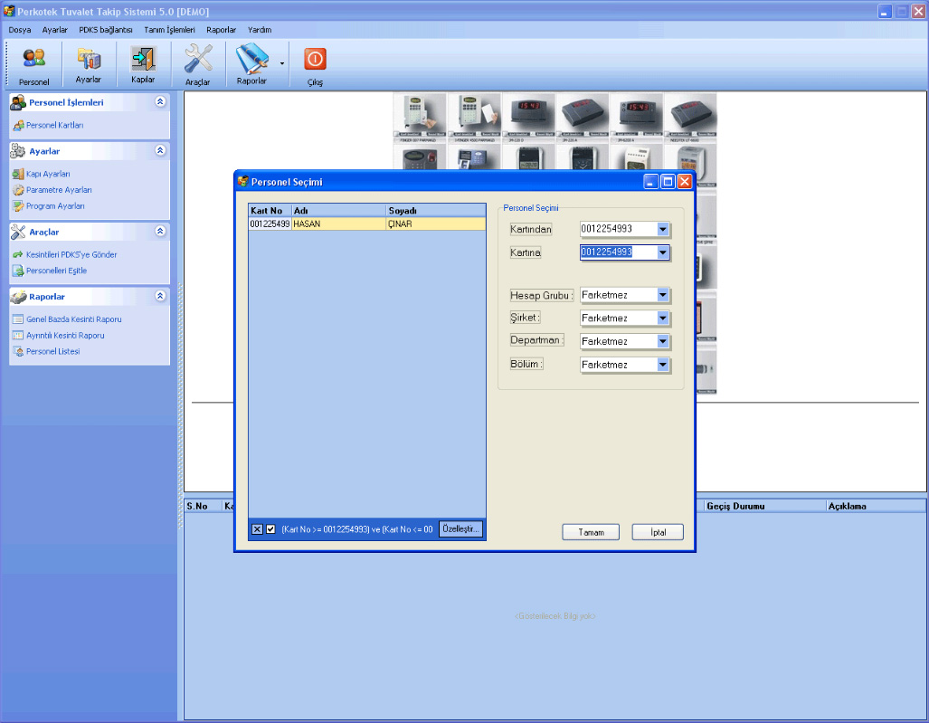The width and height of the screenshot is (929, 723).
Task: Click the İptal button
Action: coord(658,532)
